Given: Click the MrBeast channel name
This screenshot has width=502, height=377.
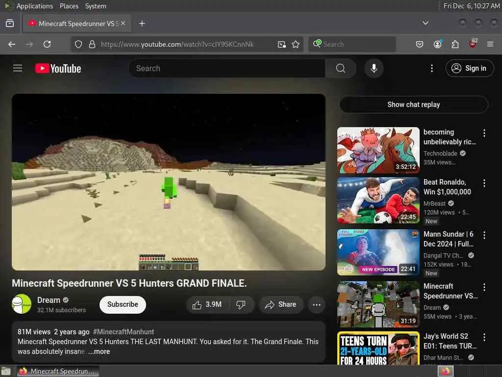Looking at the screenshot, I should [434, 204].
